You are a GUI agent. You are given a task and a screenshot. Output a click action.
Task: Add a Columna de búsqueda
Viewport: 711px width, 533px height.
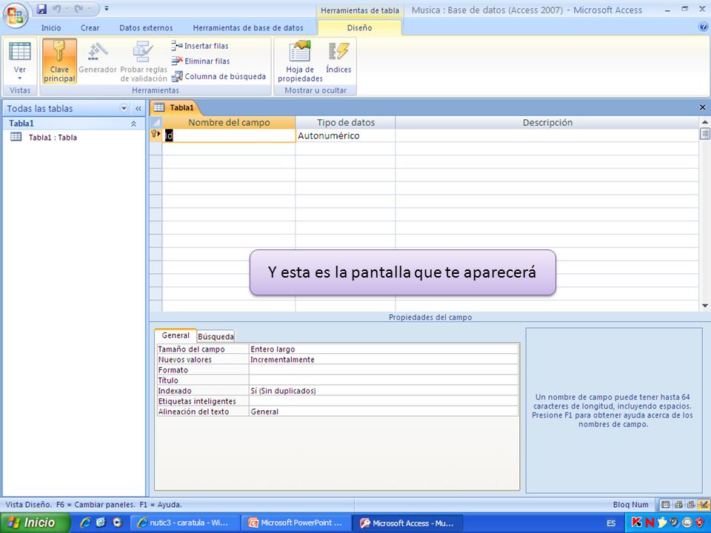[x=218, y=76]
